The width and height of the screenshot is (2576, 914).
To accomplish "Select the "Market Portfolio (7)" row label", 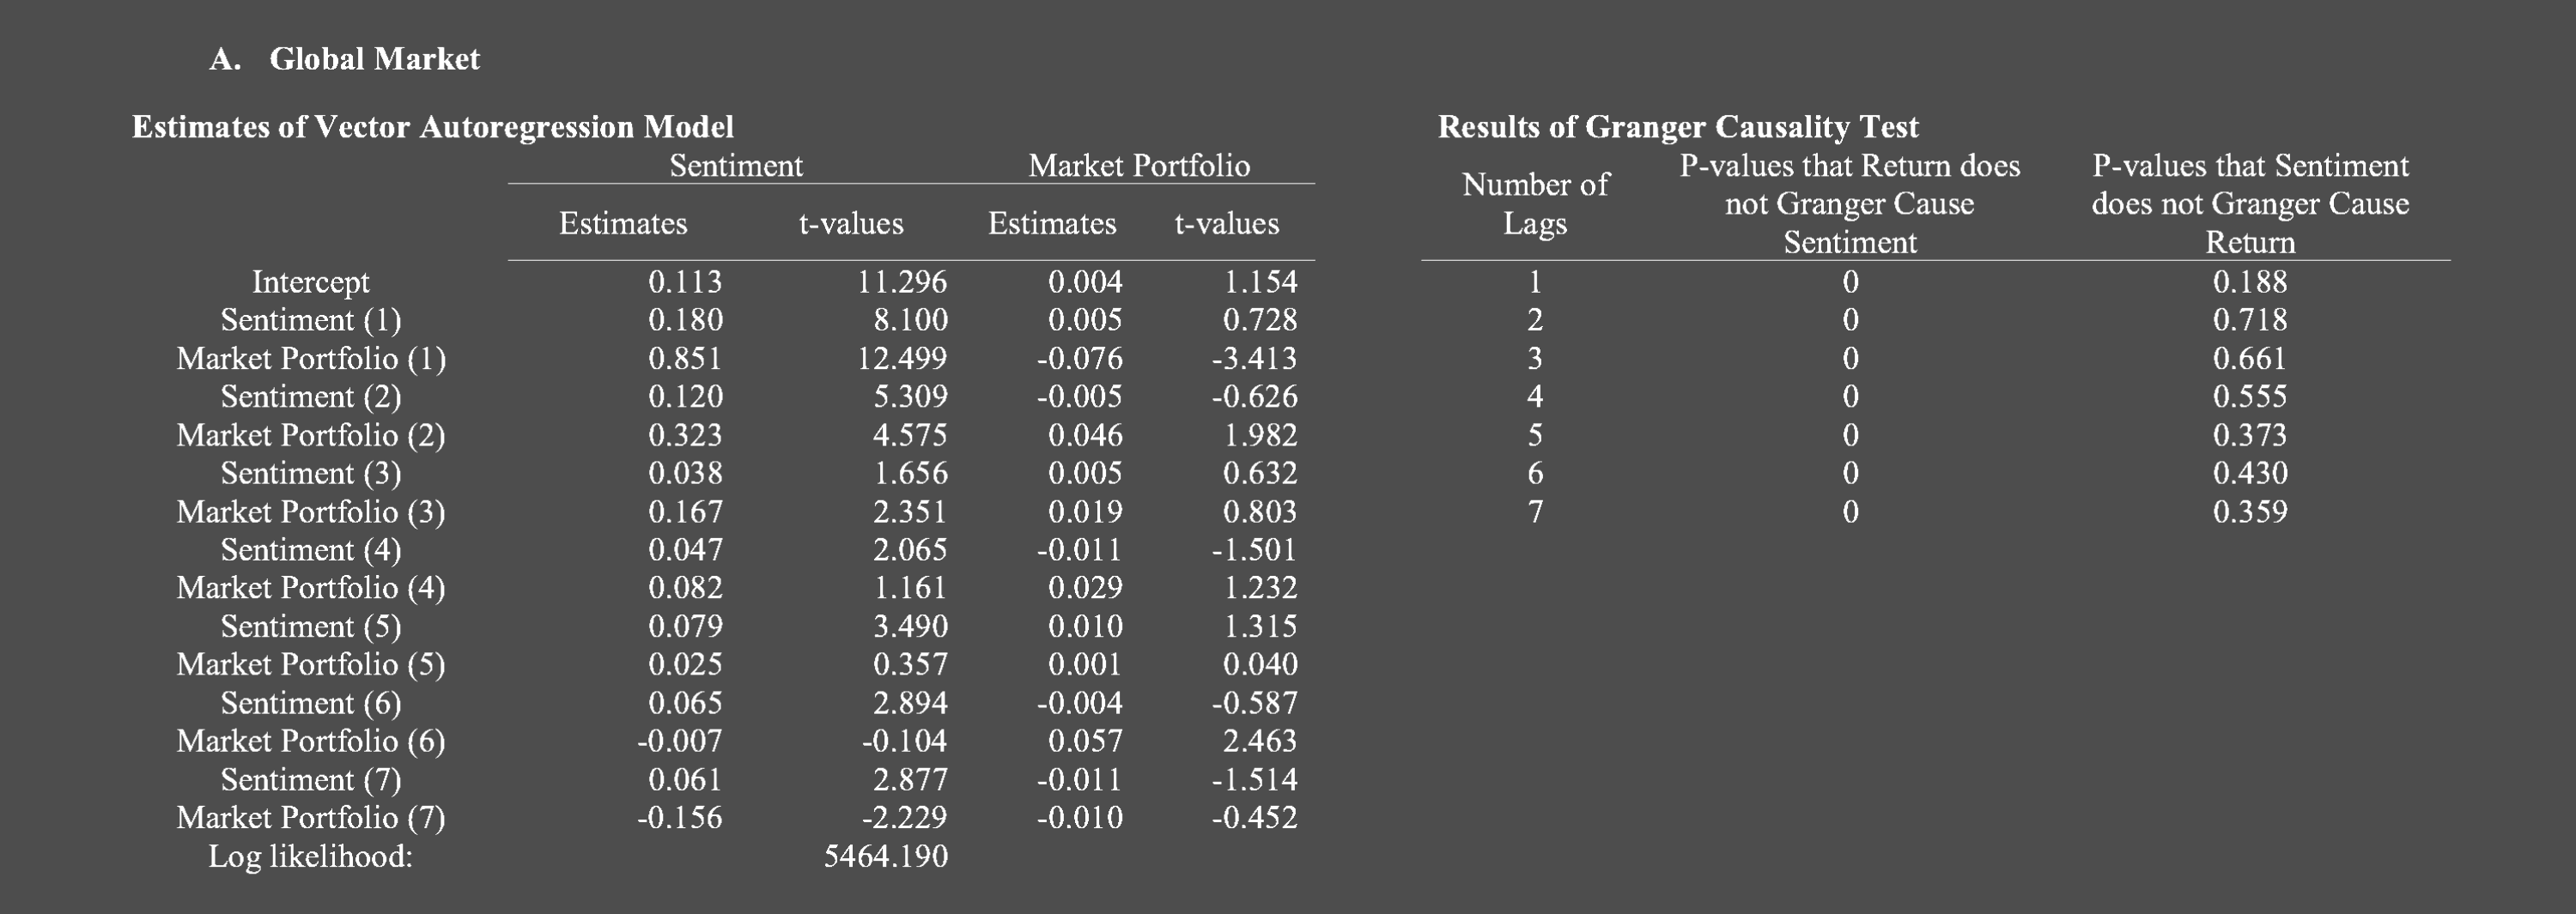I will [x=310, y=818].
